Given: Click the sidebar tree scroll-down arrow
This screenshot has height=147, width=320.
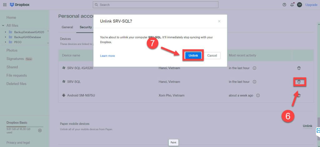Looking at the screenshot, I should 48,43.
